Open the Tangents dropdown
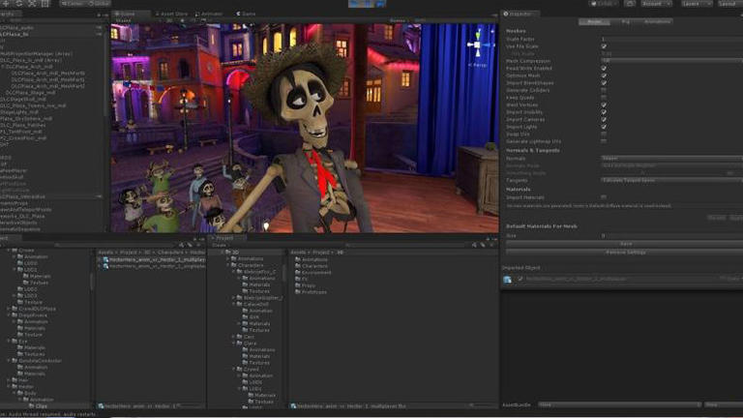The image size is (743, 418). (x=671, y=181)
